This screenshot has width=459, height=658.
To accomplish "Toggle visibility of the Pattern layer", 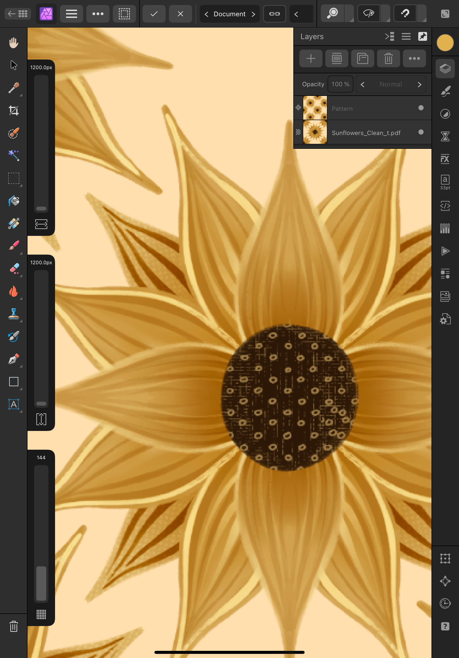I will pos(421,108).
